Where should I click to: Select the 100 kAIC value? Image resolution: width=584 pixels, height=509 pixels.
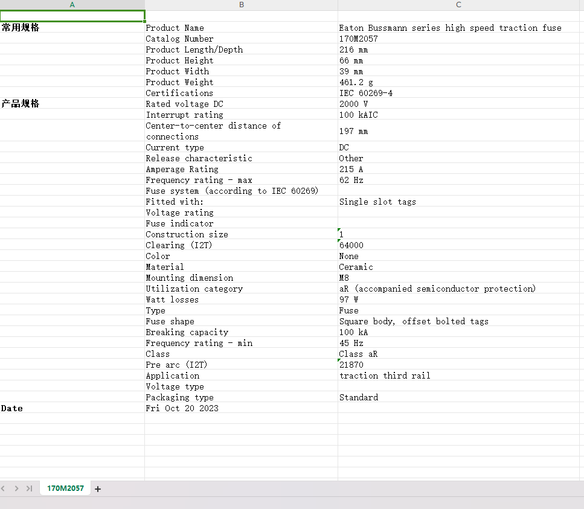(x=458, y=115)
